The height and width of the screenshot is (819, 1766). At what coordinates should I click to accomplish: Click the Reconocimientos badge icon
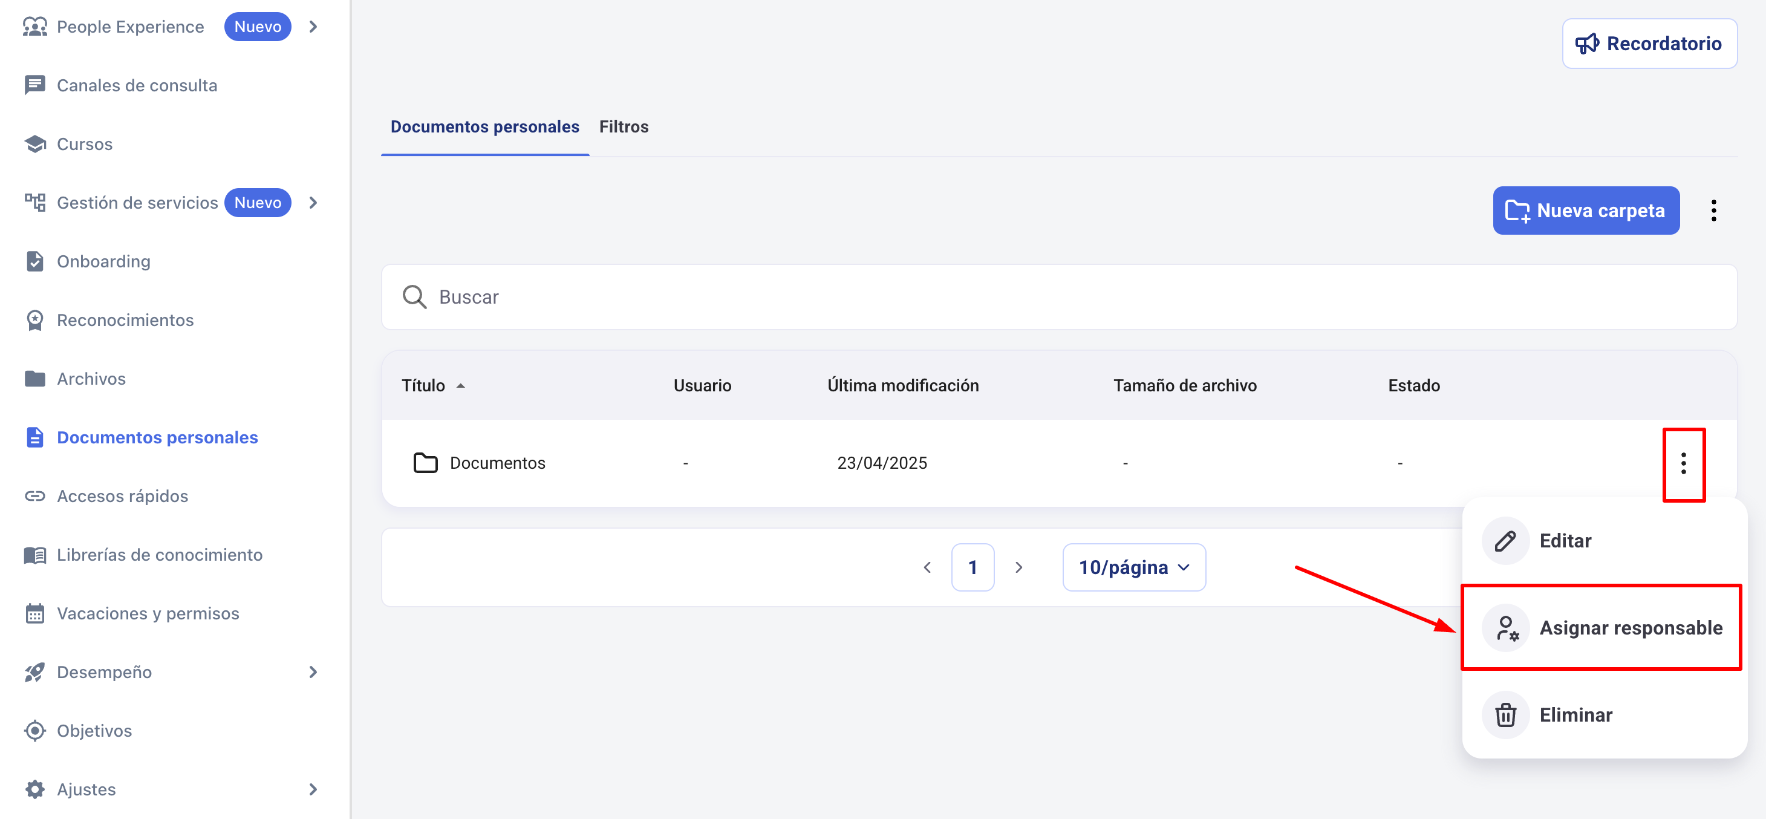[35, 321]
